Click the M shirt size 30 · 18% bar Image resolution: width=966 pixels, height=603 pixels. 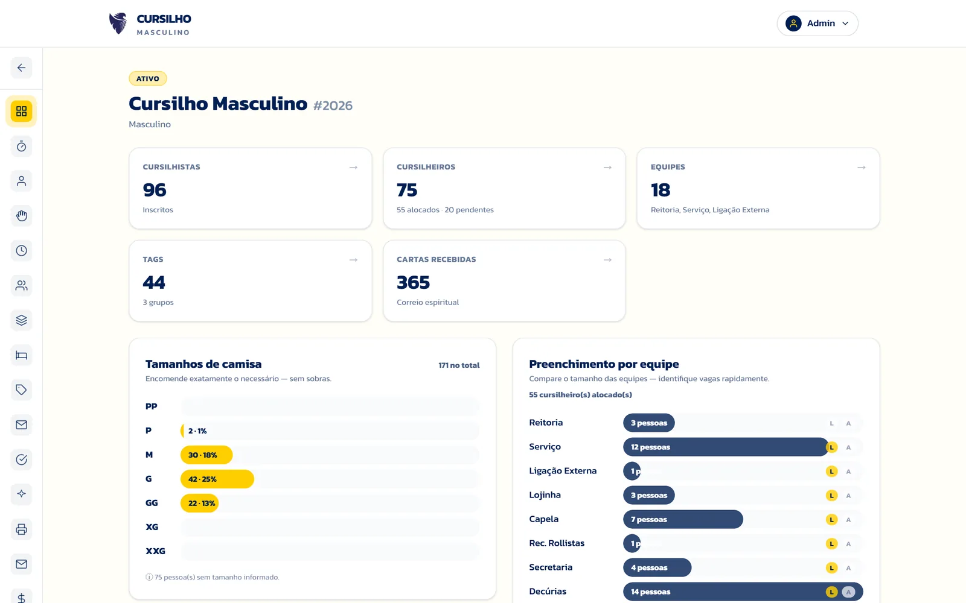pyautogui.click(x=206, y=455)
